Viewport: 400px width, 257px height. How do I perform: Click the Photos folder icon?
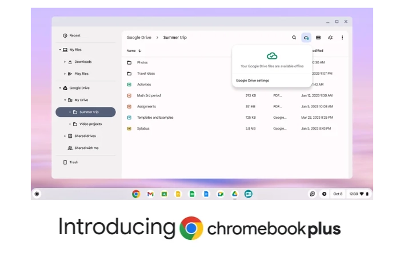(x=129, y=62)
